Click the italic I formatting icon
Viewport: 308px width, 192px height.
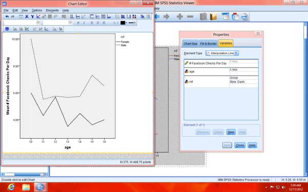click(x=84, y=23)
